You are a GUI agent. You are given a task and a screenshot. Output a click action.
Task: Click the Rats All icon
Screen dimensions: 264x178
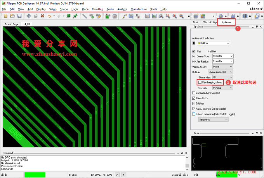coord(154,16)
